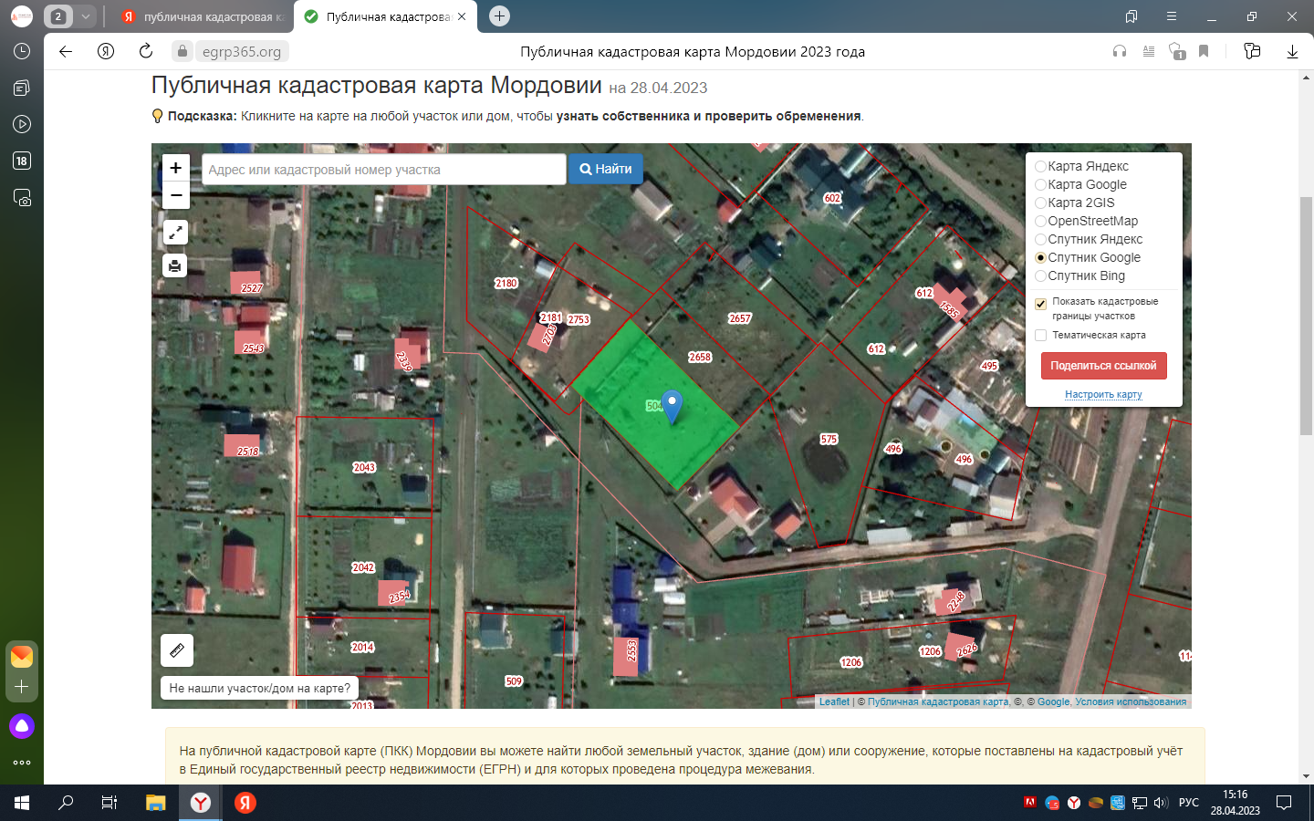1314x821 pixels.
Task: Toggle cadastral boundaries display checkbox
Action: [1040, 304]
